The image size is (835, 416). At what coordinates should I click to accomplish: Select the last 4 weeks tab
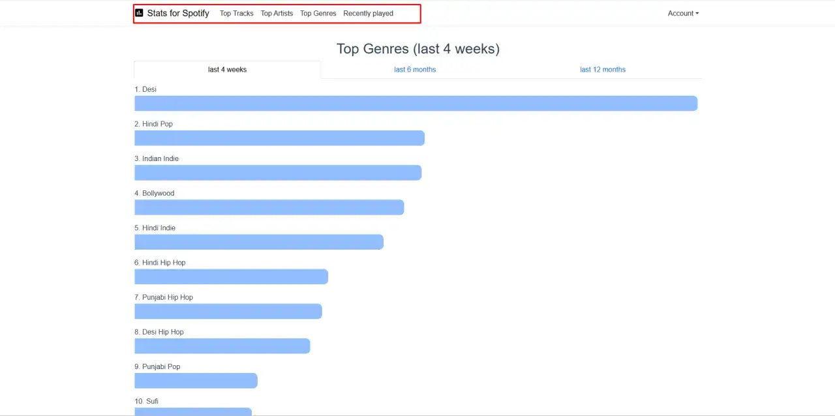pos(227,70)
